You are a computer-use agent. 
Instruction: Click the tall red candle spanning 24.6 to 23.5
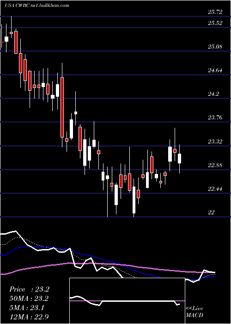coord(62,107)
